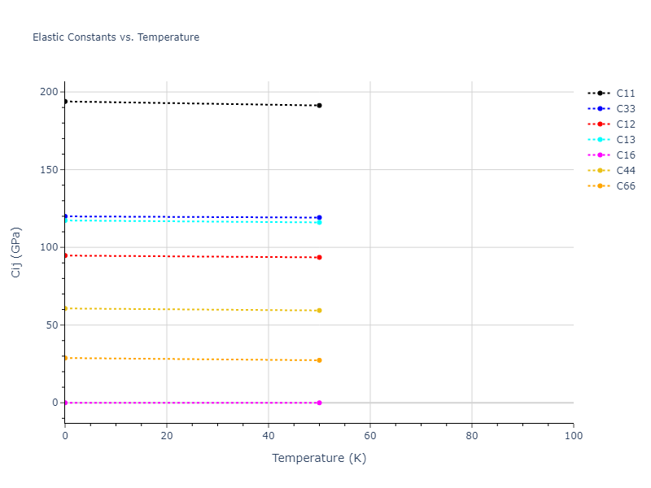Click the chart title "Elastic Constants vs. Temperature"
The image size is (651, 488).
[x=116, y=37]
